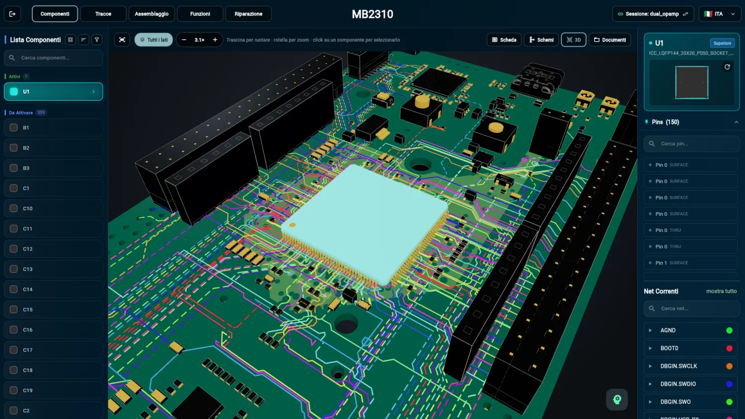745x419 pixels.
Task: Click the sort list icon beside Lista Componenti
Action: 83,40
